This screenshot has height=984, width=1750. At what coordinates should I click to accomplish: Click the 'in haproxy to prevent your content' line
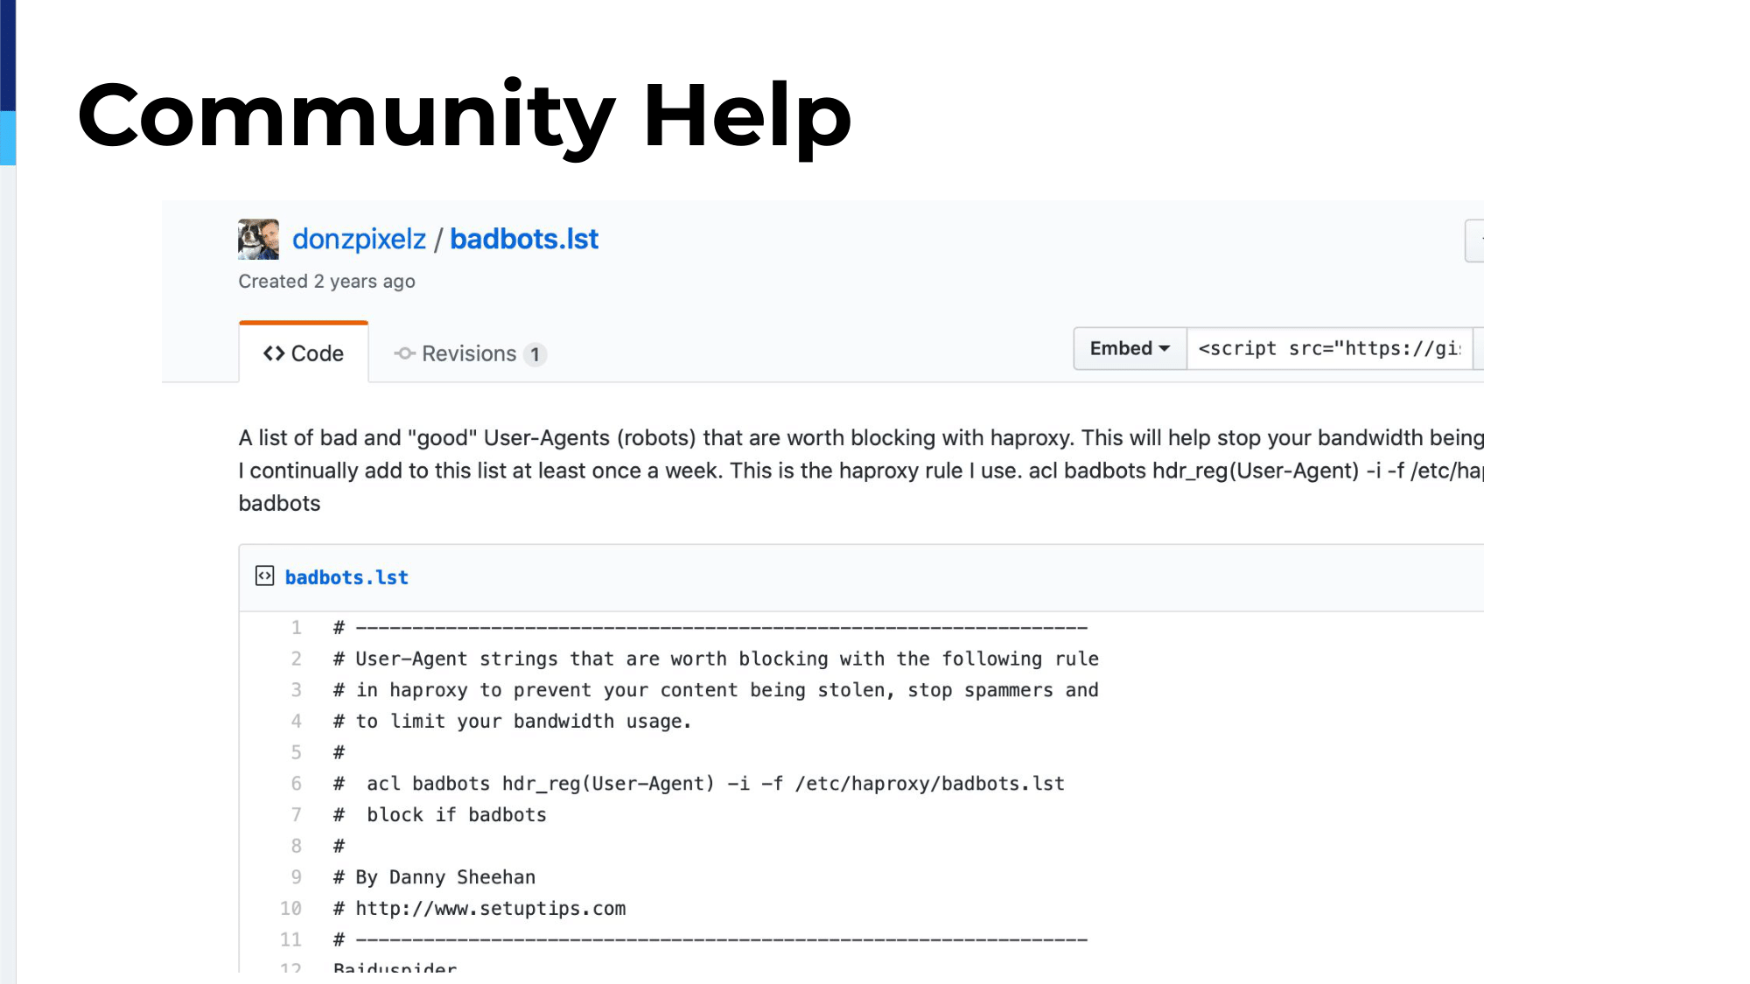(716, 690)
